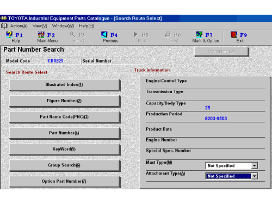Click the Option Info button

tap(221, 51)
